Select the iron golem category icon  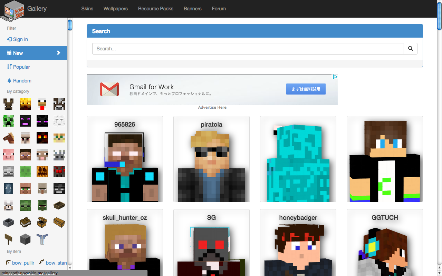25,138
